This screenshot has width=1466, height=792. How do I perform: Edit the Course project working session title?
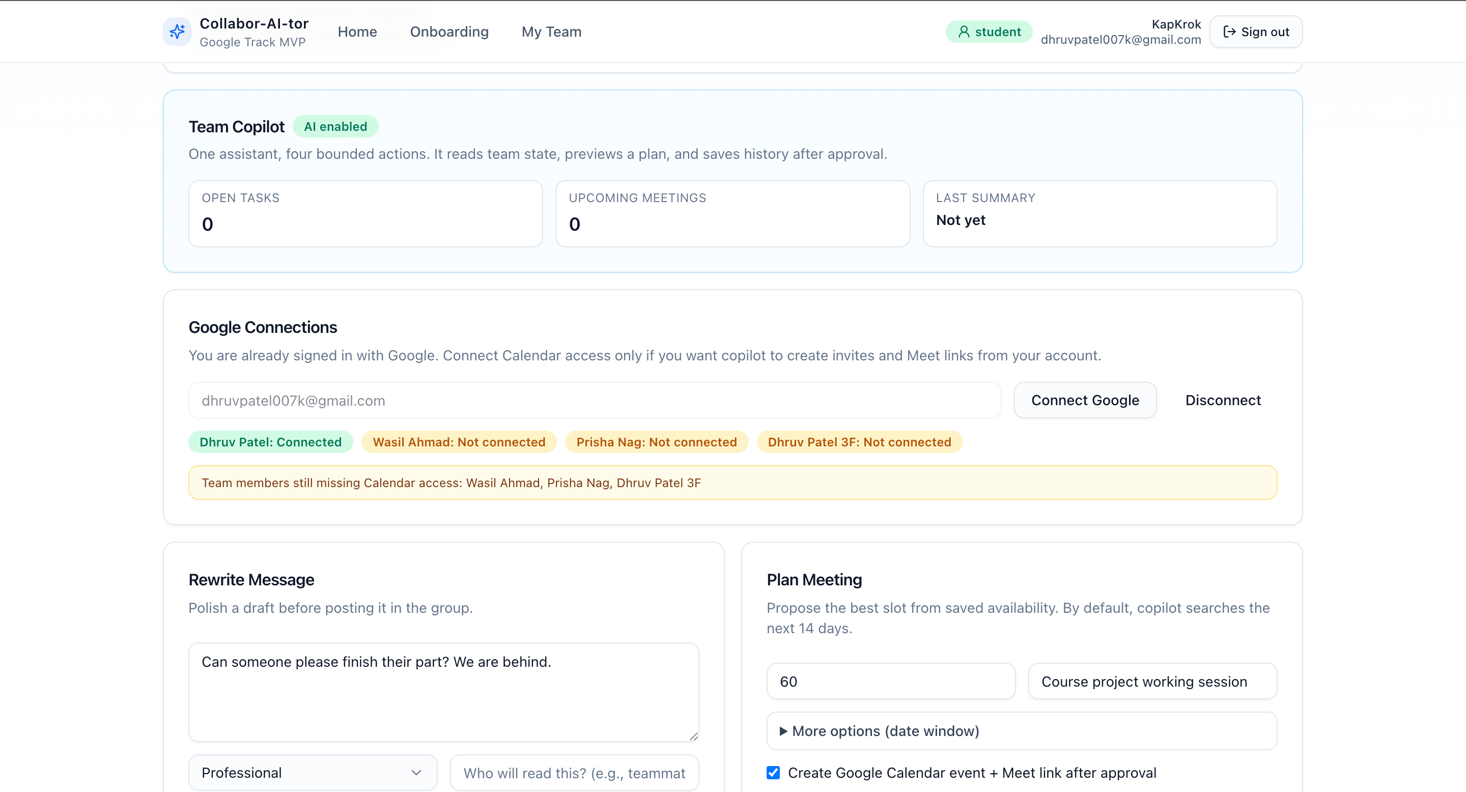coord(1152,681)
